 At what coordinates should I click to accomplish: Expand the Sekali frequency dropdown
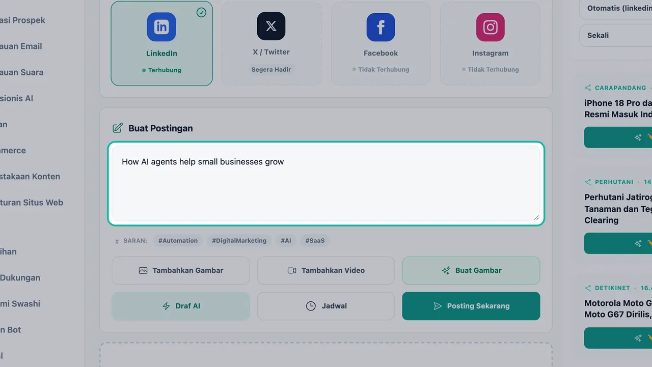click(616, 36)
